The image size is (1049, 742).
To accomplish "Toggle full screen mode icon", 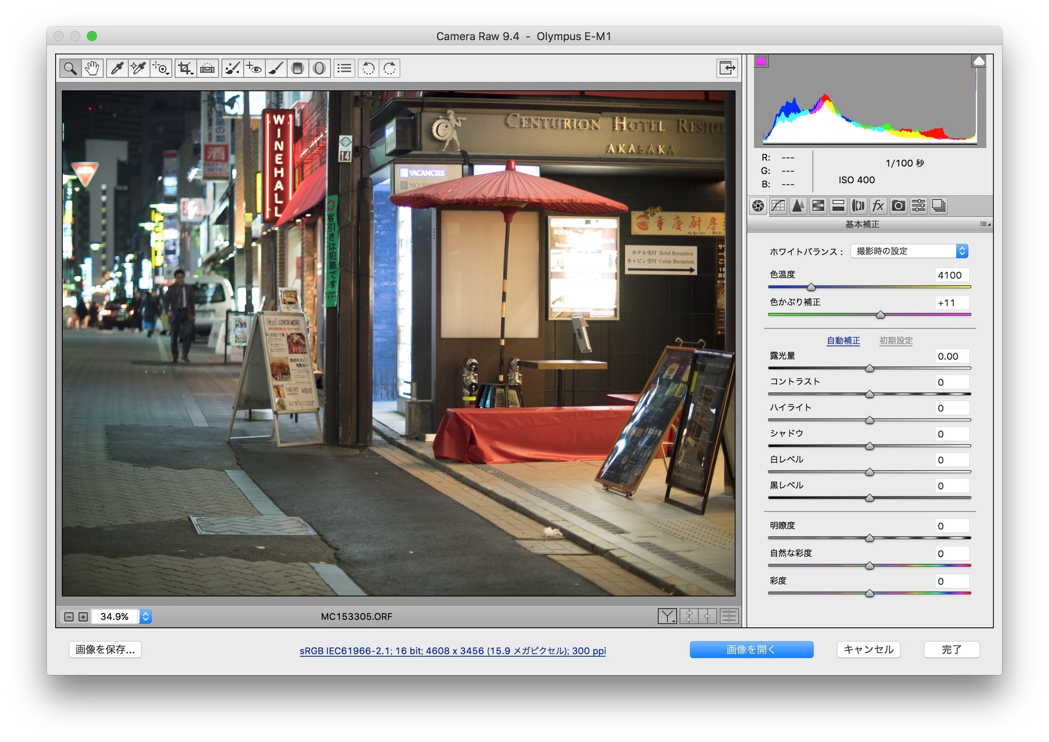I will pyautogui.click(x=727, y=68).
